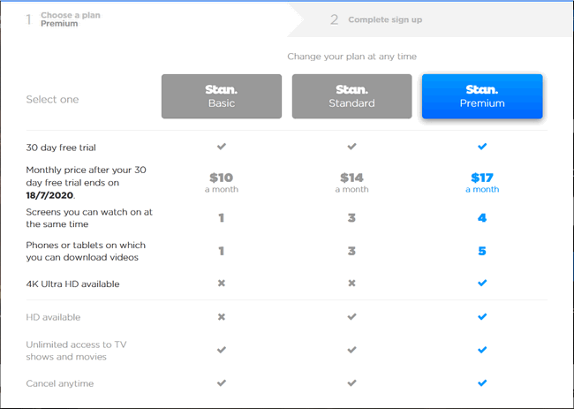This screenshot has width=574, height=409.
Task: Click Standard plan unlimited access checkmark
Action: click(351, 350)
